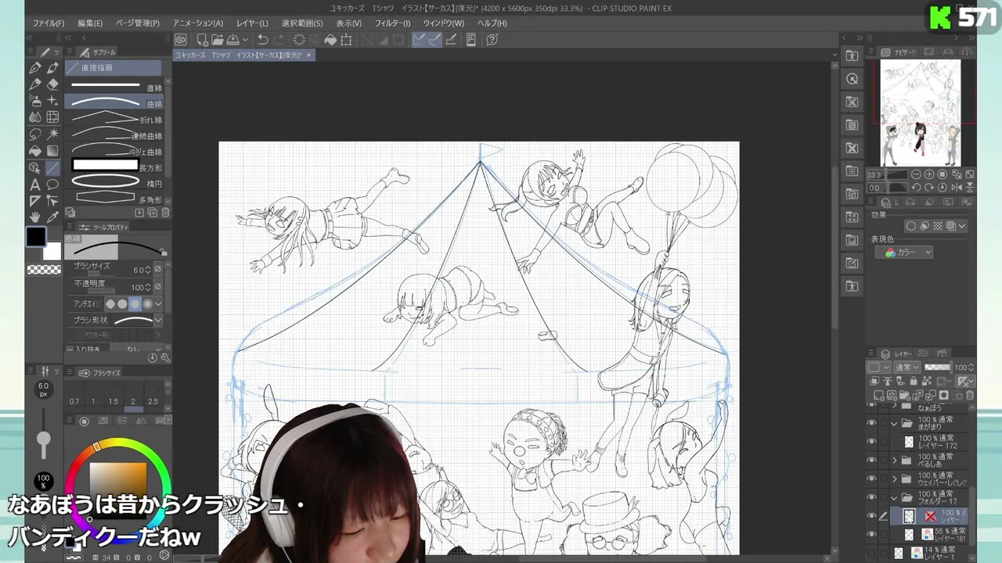Toggle visibility of フォルダー 17
This screenshot has height=563, width=1002.
871,497
